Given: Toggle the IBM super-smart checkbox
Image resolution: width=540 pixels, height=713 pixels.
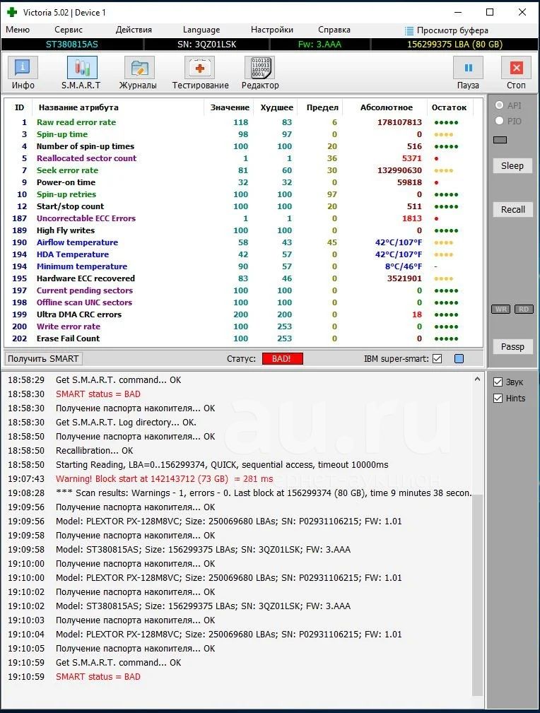Looking at the screenshot, I should coord(438,359).
